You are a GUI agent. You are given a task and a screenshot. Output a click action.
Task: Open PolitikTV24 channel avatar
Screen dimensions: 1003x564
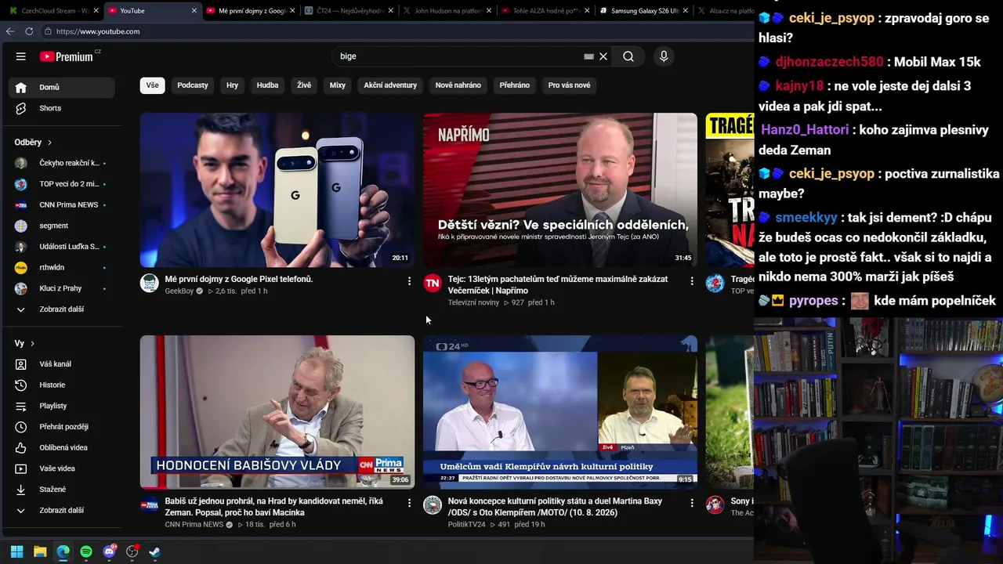[x=433, y=505]
